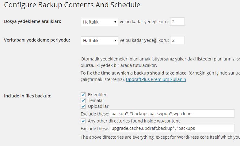Screen dimensions: 240x146
Task: Toggle the Any other directories checkbox
Action: pyautogui.click(x=83, y=121)
